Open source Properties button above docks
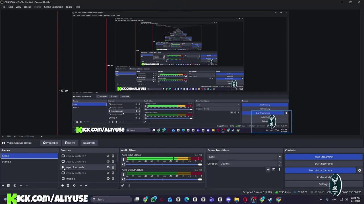Image resolution: width=364 pixels, height=204 pixels. point(50,143)
